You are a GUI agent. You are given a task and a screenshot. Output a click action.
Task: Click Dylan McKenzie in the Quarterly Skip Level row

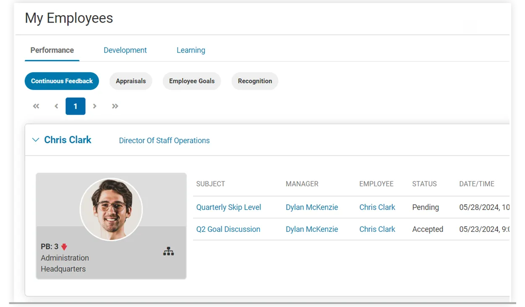pos(312,207)
